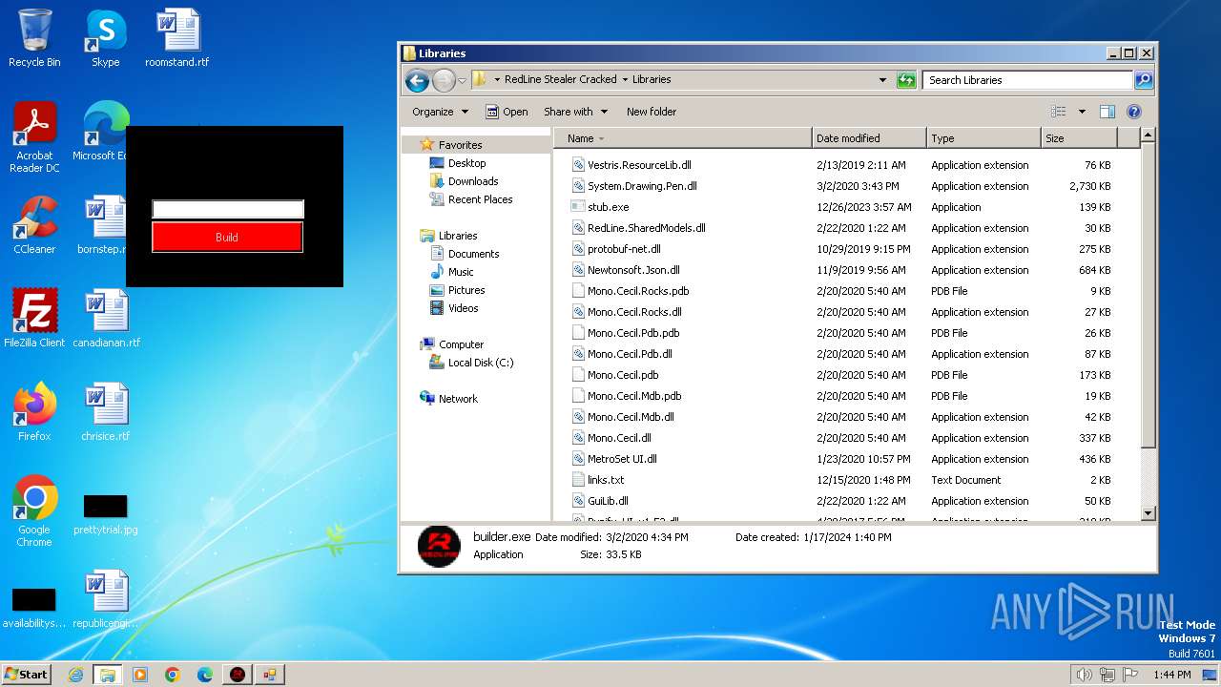The image size is (1221, 687).
Task: Open the Share with menu
Action: pyautogui.click(x=575, y=112)
